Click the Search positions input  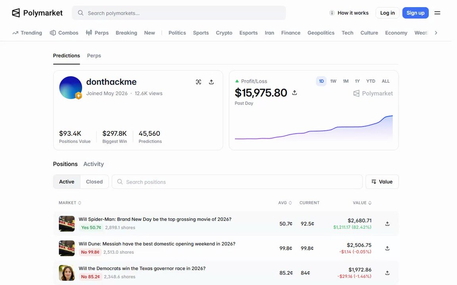[237, 182]
